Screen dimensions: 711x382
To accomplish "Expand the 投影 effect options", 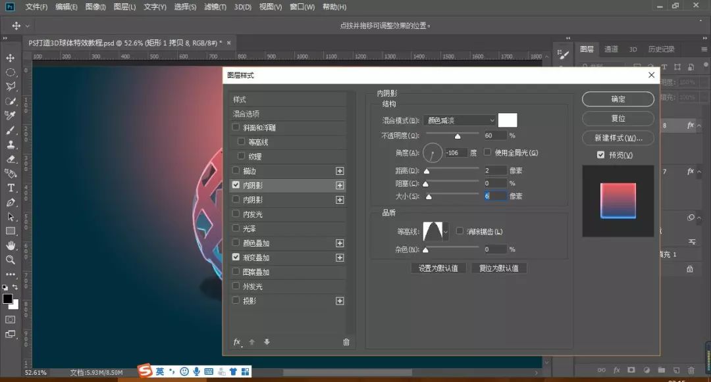I will pos(340,300).
